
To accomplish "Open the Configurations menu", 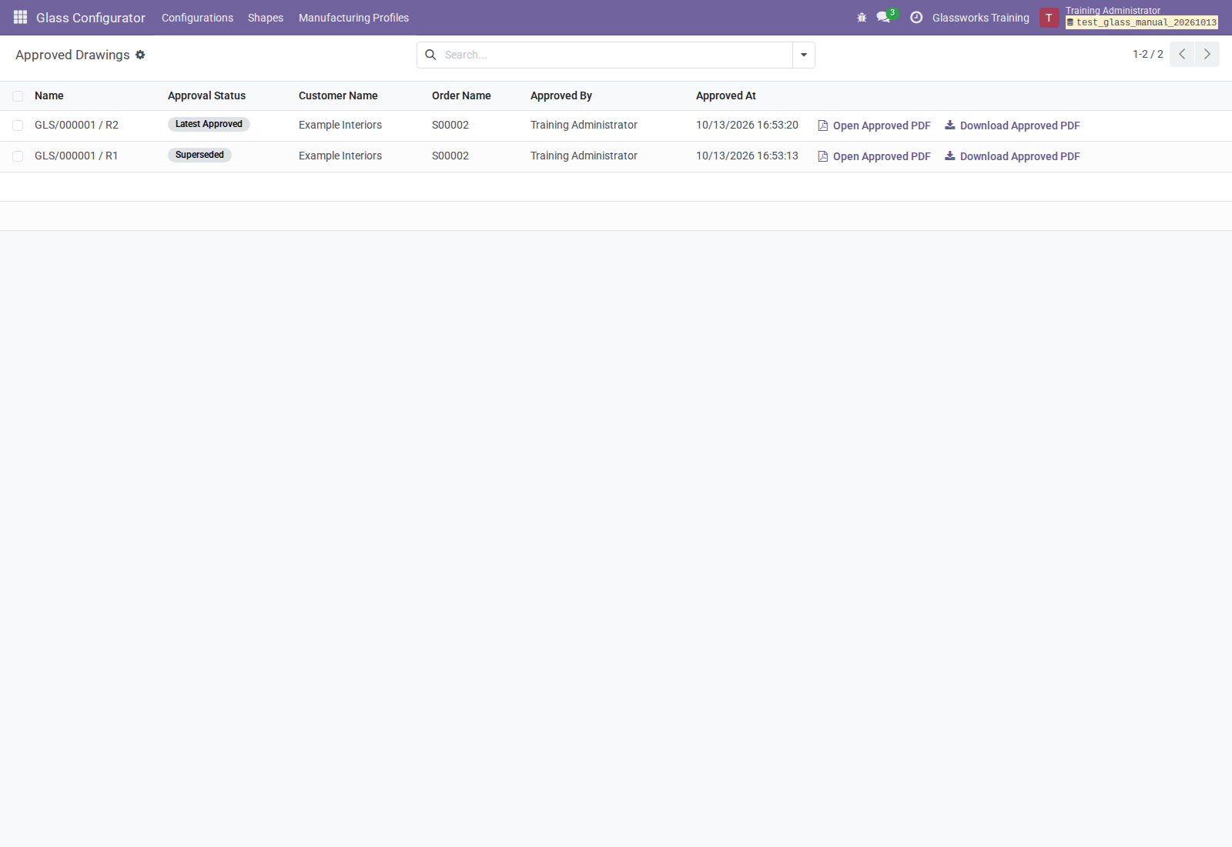I will (197, 18).
